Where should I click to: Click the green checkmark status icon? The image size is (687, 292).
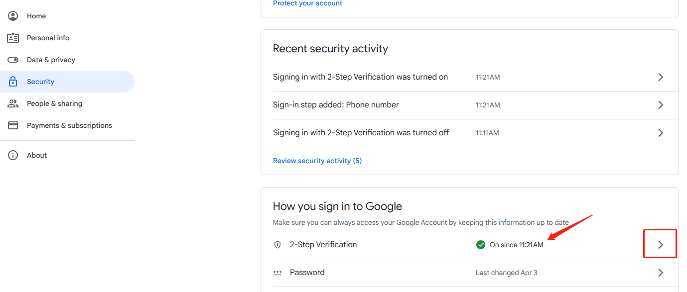pos(480,245)
